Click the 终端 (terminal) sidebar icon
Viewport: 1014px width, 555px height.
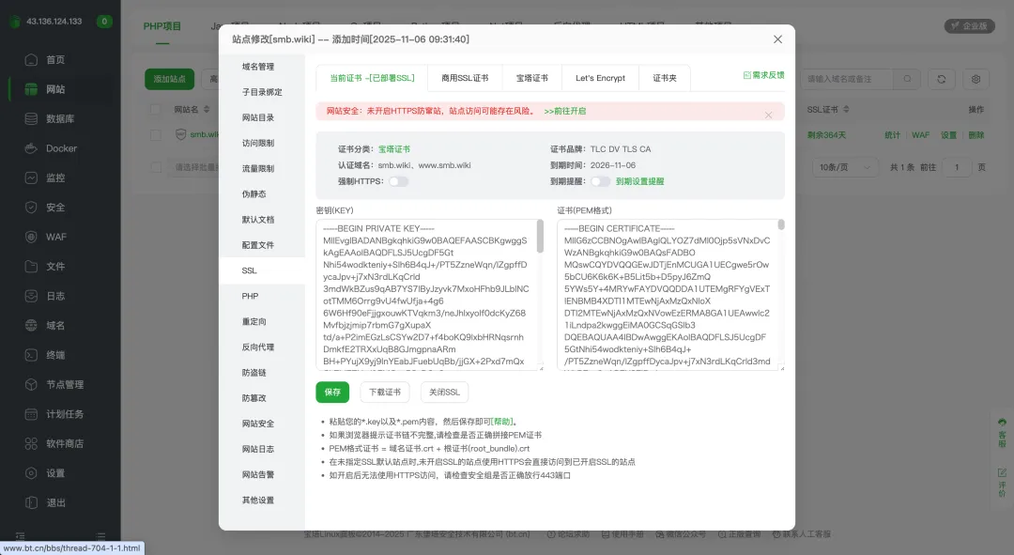tap(30, 355)
